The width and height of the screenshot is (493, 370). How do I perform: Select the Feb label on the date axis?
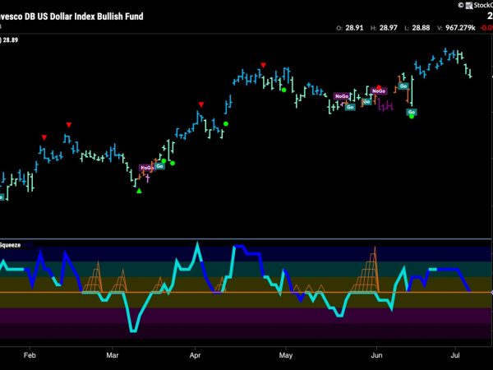point(30,355)
